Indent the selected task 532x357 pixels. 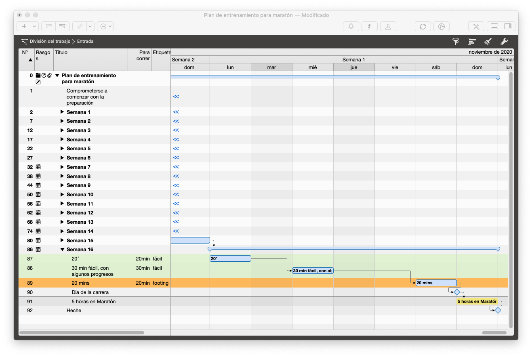48,26
